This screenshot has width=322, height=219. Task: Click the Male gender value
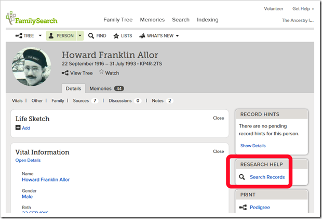coord(27,197)
